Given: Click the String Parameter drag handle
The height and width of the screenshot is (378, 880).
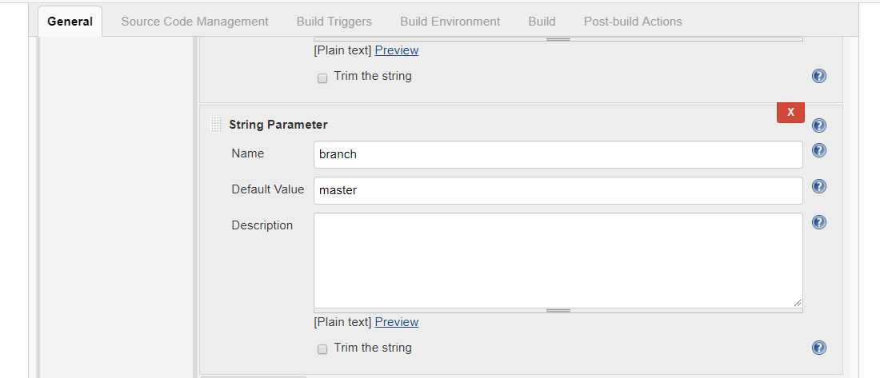Looking at the screenshot, I should [x=215, y=125].
